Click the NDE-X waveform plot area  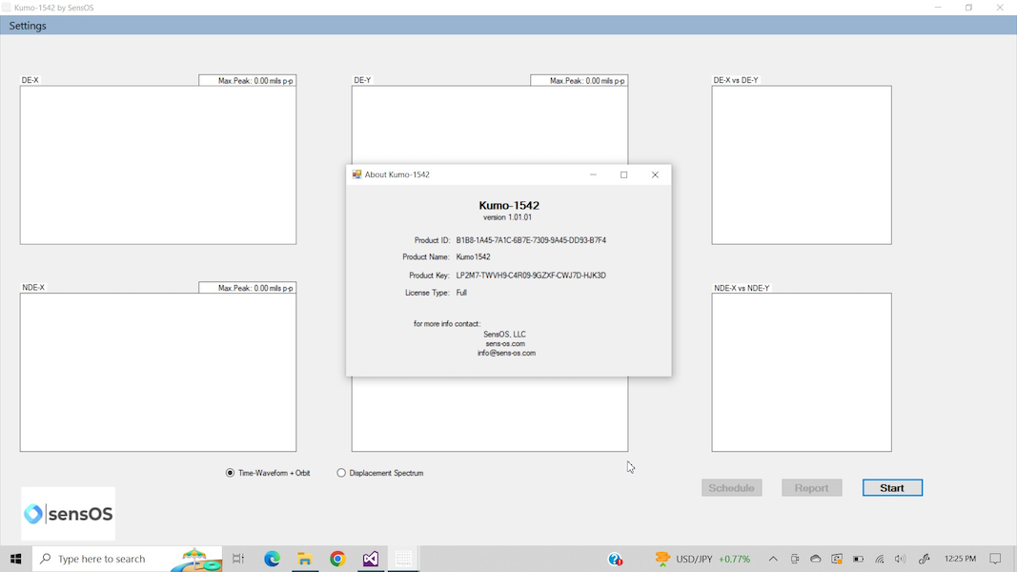157,372
